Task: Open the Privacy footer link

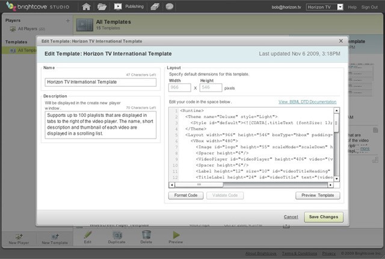Action: [329, 254]
